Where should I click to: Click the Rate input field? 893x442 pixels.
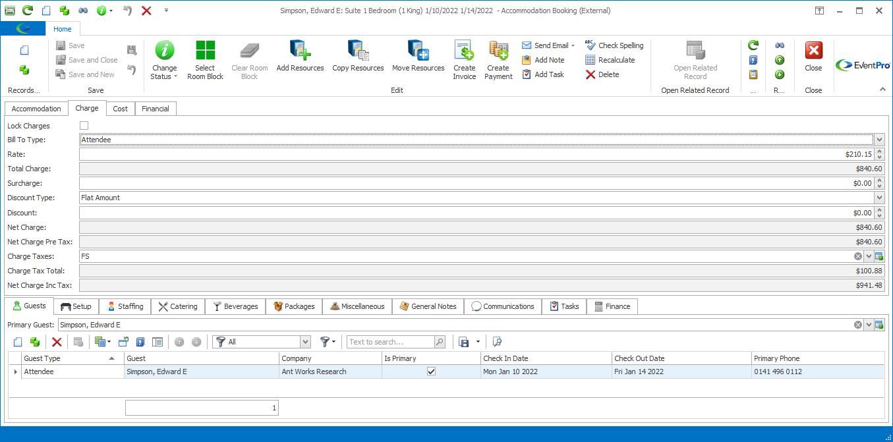pos(476,154)
